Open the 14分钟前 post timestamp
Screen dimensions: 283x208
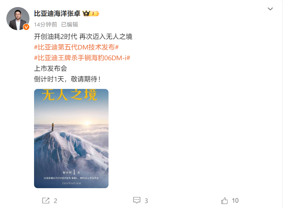point(45,24)
